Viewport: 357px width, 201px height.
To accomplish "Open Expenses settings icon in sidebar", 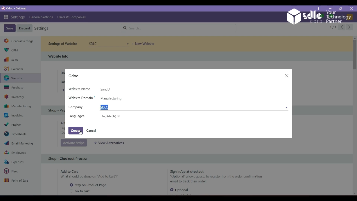I will [x=6, y=162].
